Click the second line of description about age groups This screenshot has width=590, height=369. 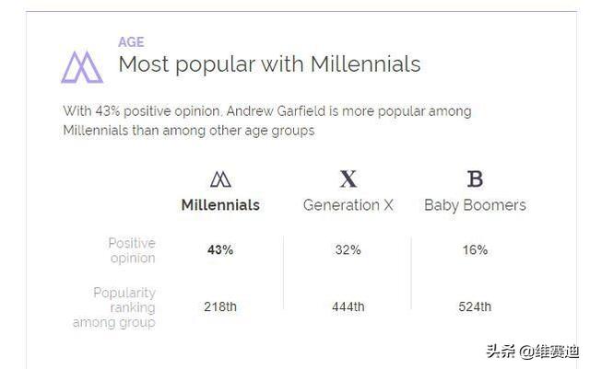[x=189, y=131]
